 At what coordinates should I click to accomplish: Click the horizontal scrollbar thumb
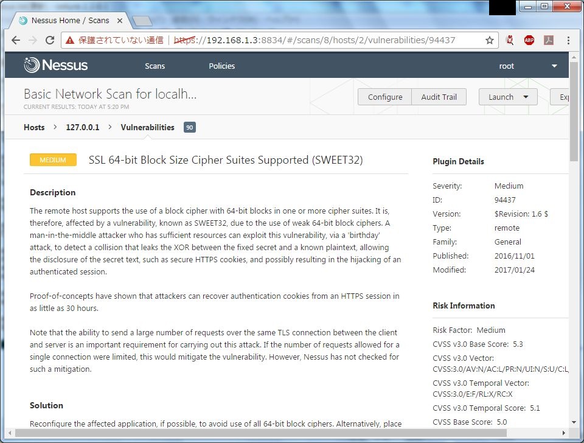coord(261,433)
